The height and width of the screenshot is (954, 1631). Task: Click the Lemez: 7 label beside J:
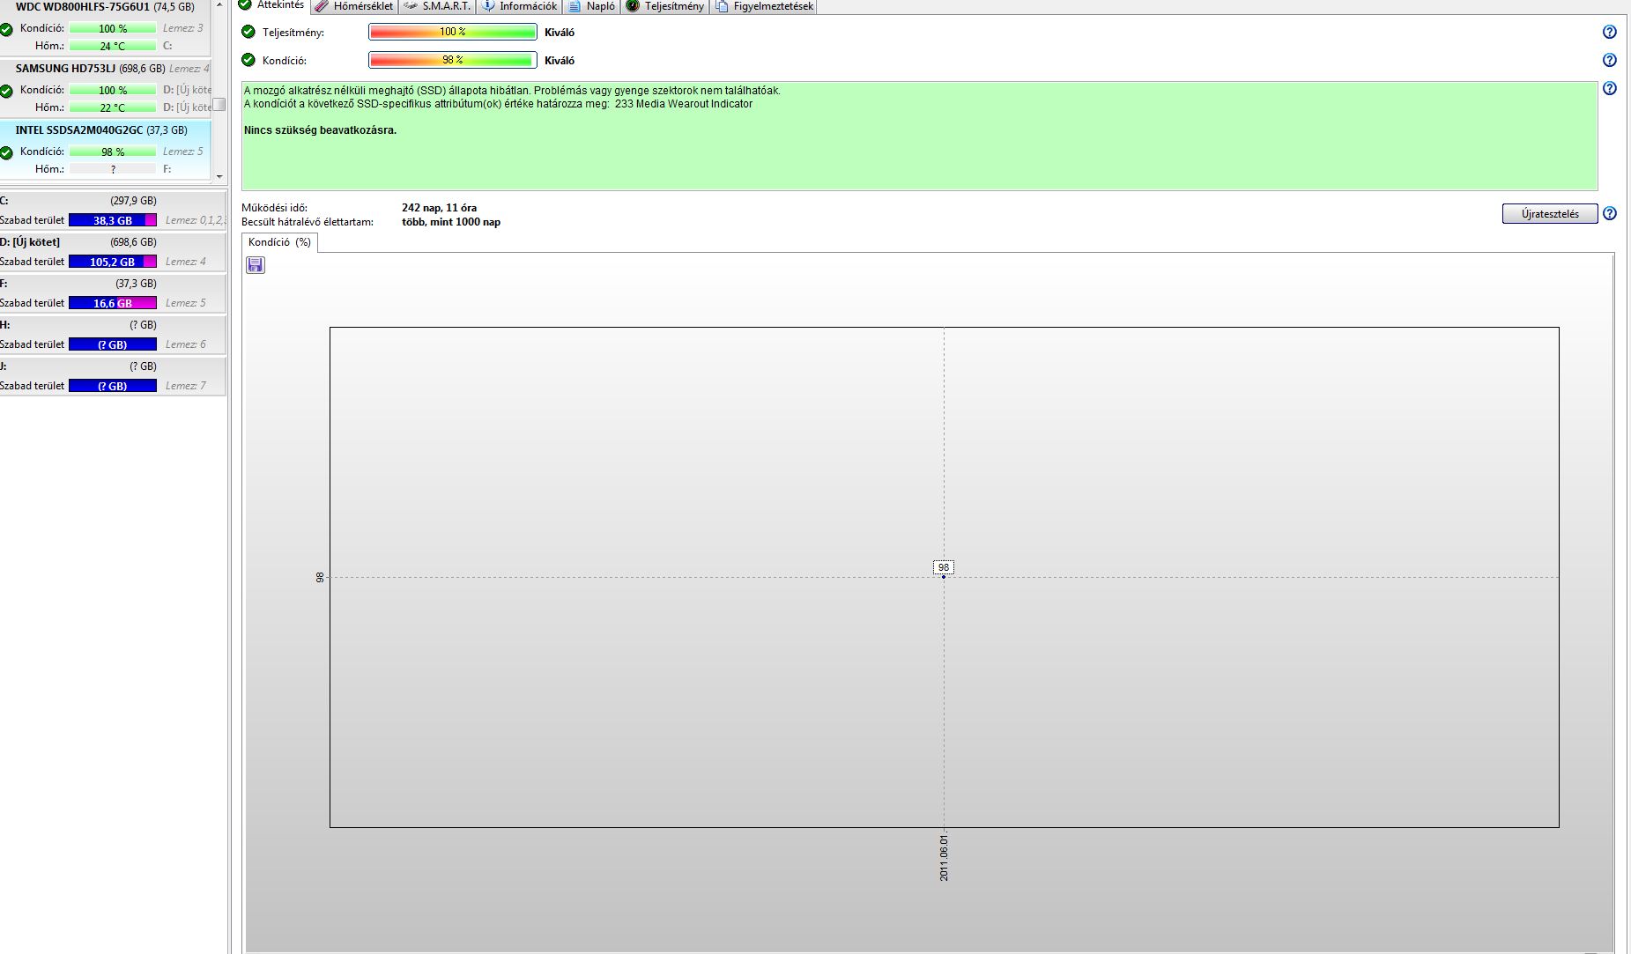185,386
